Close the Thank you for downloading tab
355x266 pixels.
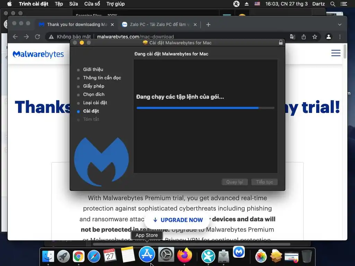(x=112, y=25)
